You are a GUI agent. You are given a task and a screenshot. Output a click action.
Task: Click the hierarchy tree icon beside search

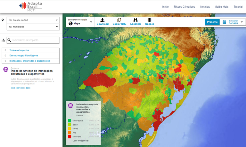(3, 40)
